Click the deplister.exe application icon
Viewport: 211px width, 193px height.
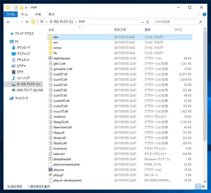51,58
